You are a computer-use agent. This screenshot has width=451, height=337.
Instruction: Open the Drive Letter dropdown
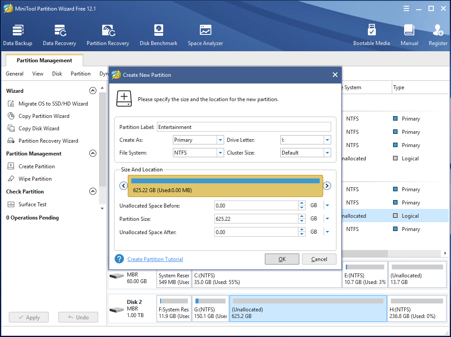pyautogui.click(x=327, y=140)
